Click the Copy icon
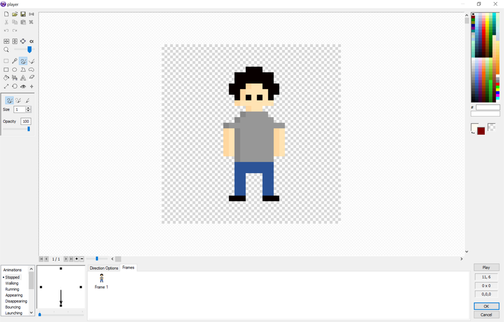 coord(15,22)
